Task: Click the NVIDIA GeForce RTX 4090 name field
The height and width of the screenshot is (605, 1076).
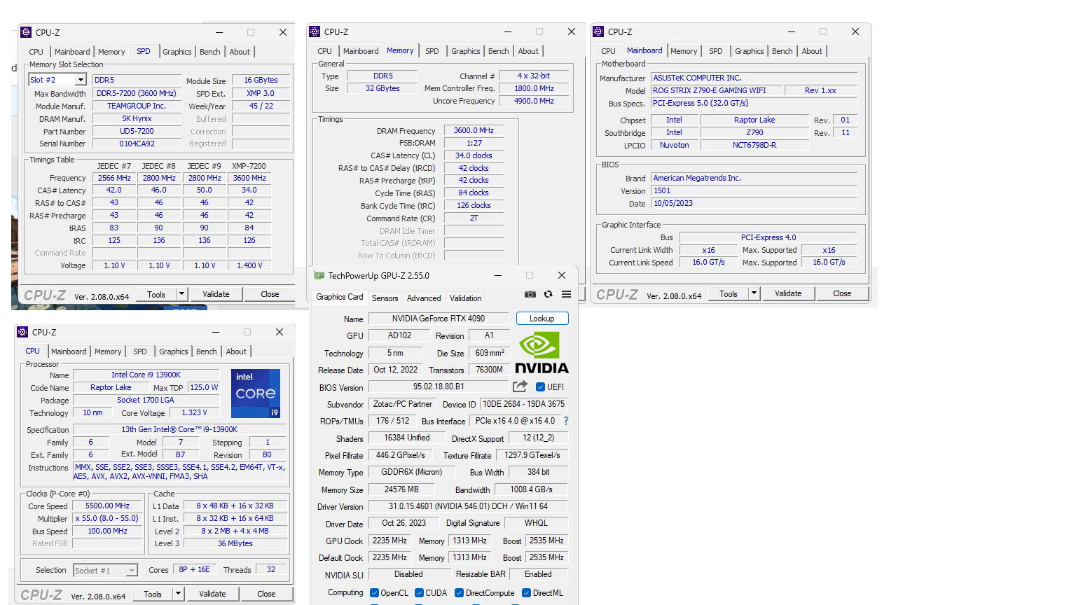Action: click(438, 319)
